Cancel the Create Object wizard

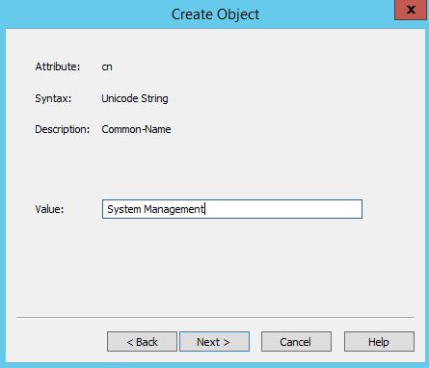tap(296, 342)
